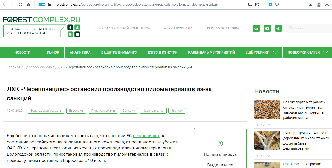Screen dimensions: 332x168
Task: Open the speed dial grid icon
Action: pos(29,4)
